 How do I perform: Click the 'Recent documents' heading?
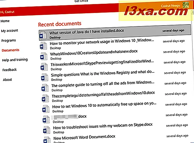tap(60, 24)
